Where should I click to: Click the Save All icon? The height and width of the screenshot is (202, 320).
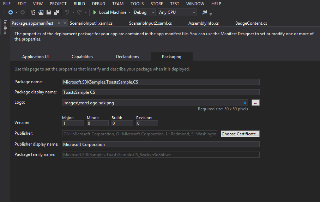click(x=56, y=12)
